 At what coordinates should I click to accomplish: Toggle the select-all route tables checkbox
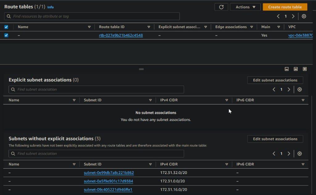6,27
